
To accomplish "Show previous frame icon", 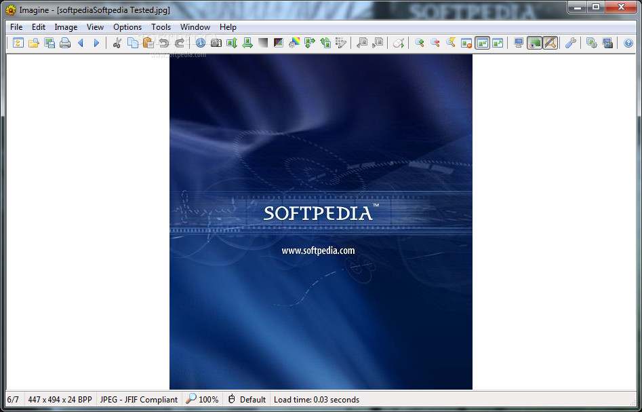I will coord(362,43).
